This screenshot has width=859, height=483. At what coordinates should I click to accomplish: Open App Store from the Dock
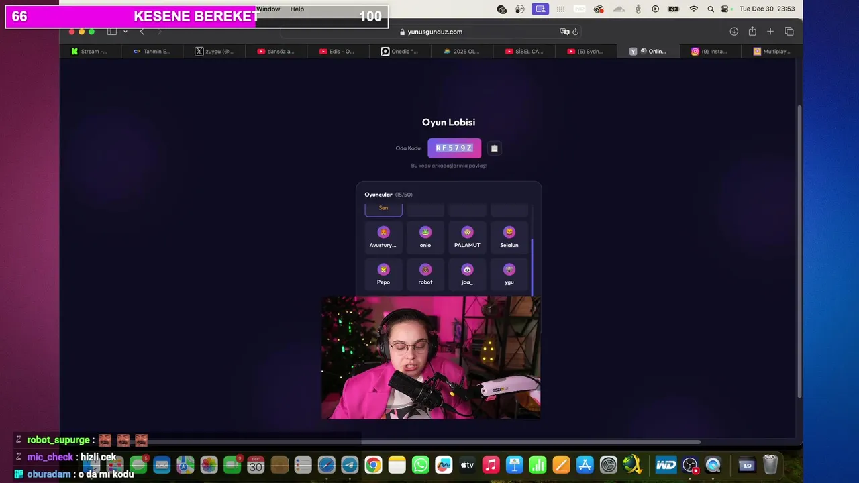pyautogui.click(x=585, y=465)
